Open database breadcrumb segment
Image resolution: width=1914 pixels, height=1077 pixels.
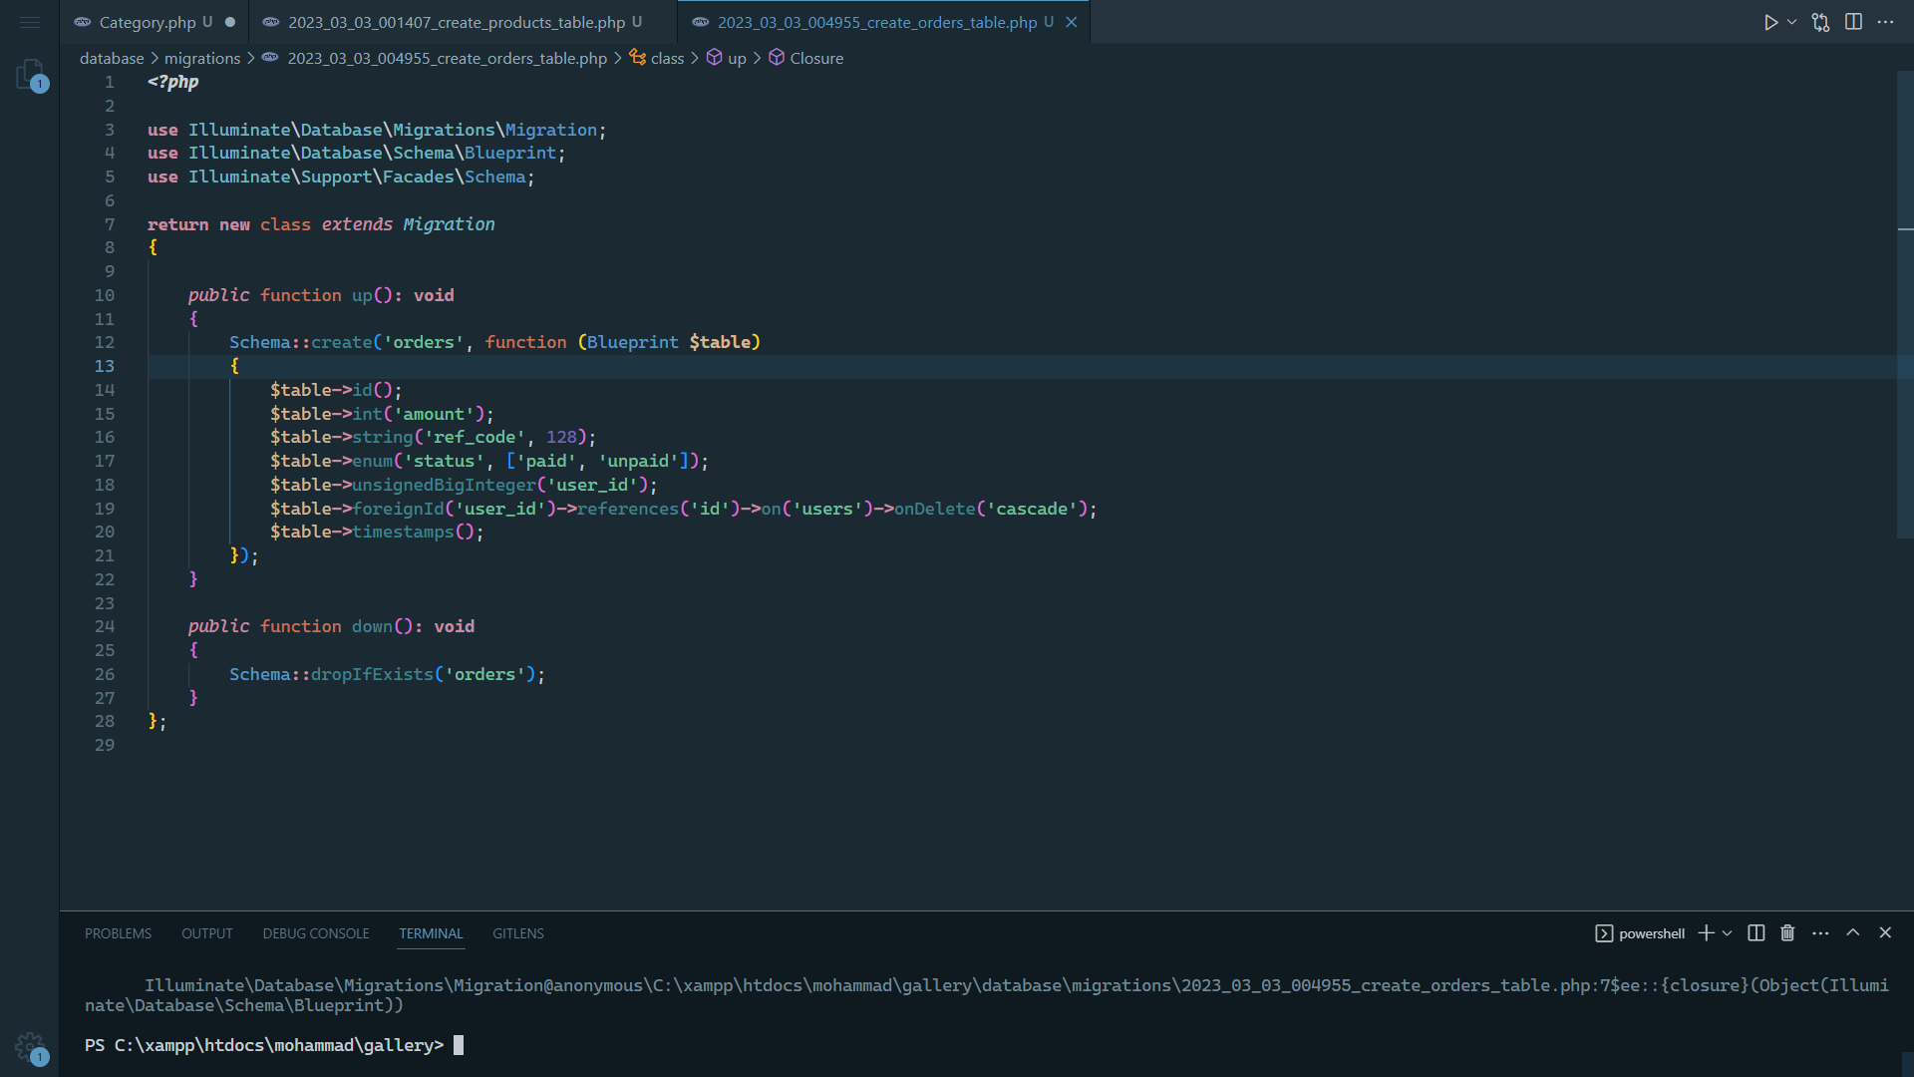click(112, 58)
